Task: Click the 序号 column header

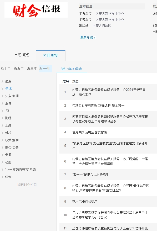Action: click(66, 82)
